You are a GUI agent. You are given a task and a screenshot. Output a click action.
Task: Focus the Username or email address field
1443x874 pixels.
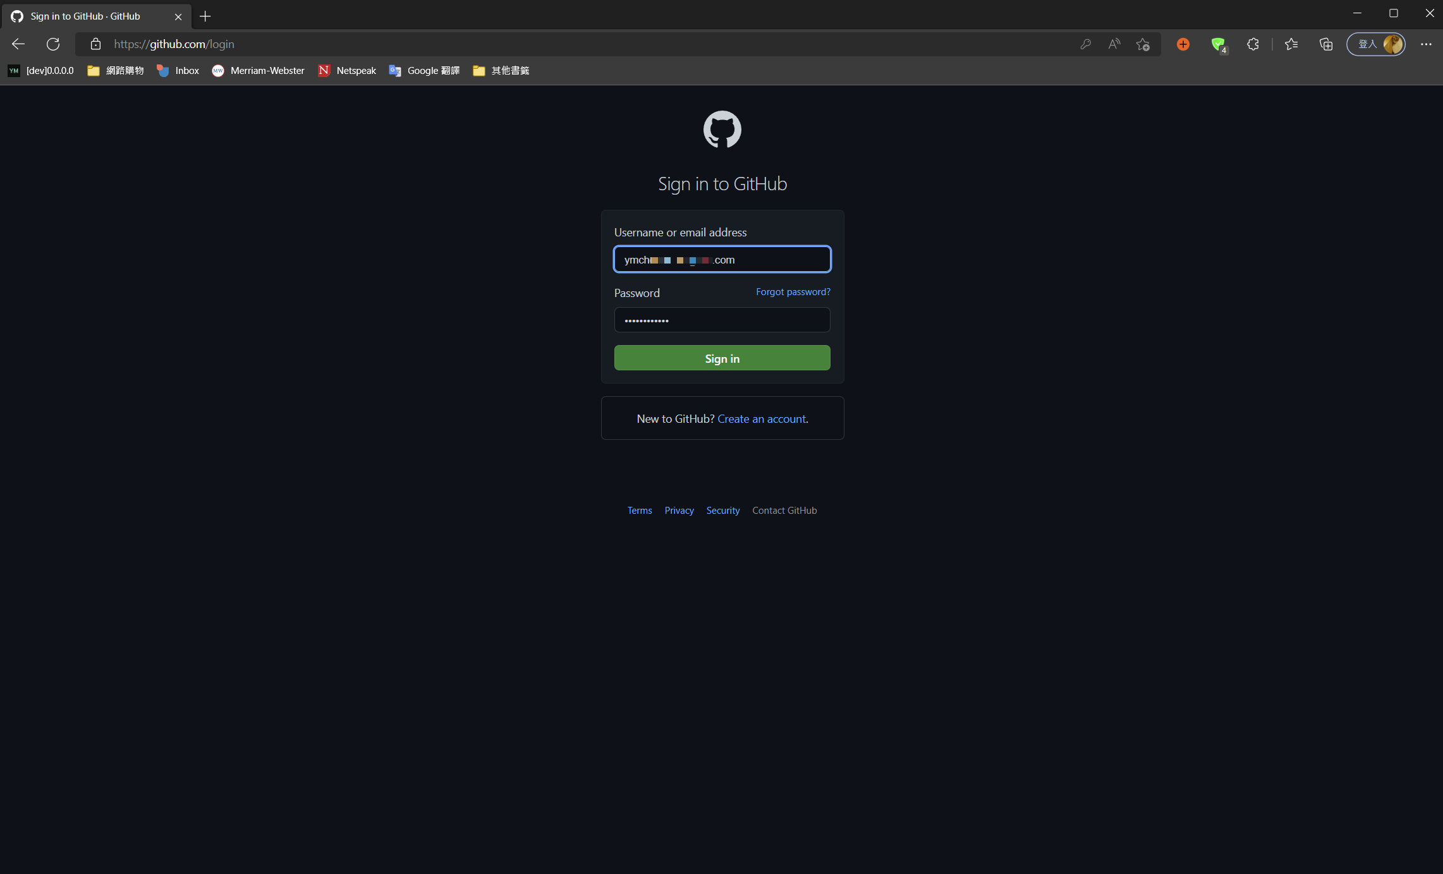(722, 259)
